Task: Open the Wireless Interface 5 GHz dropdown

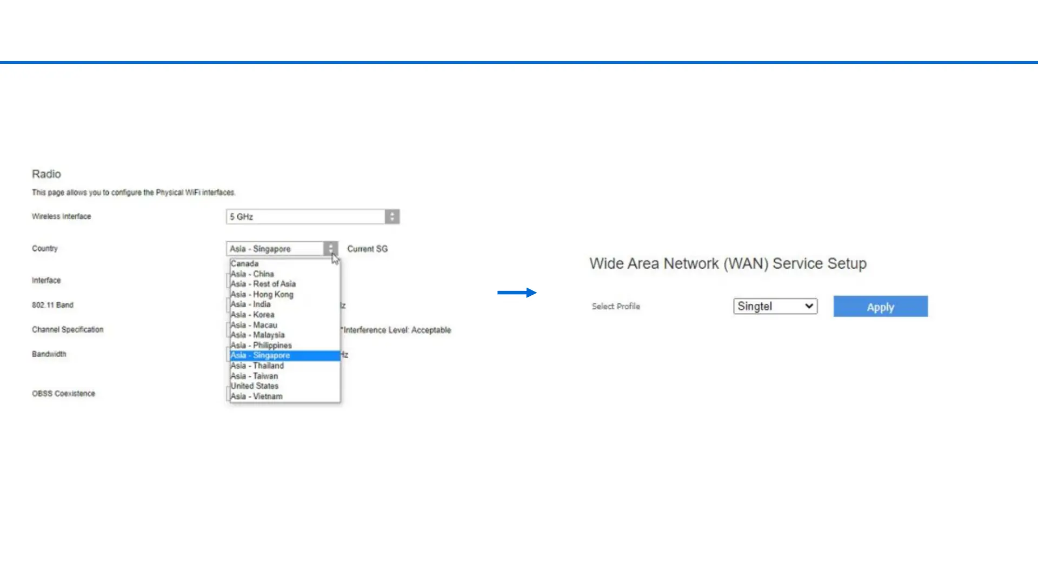Action: click(305, 217)
